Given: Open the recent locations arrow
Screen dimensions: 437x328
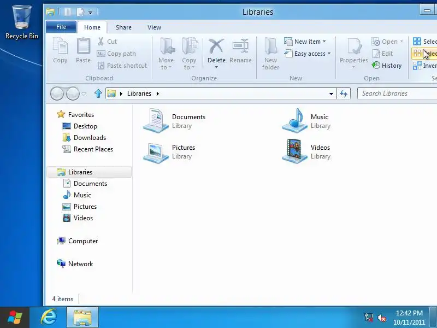Looking at the screenshot, I should pos(84,94).
